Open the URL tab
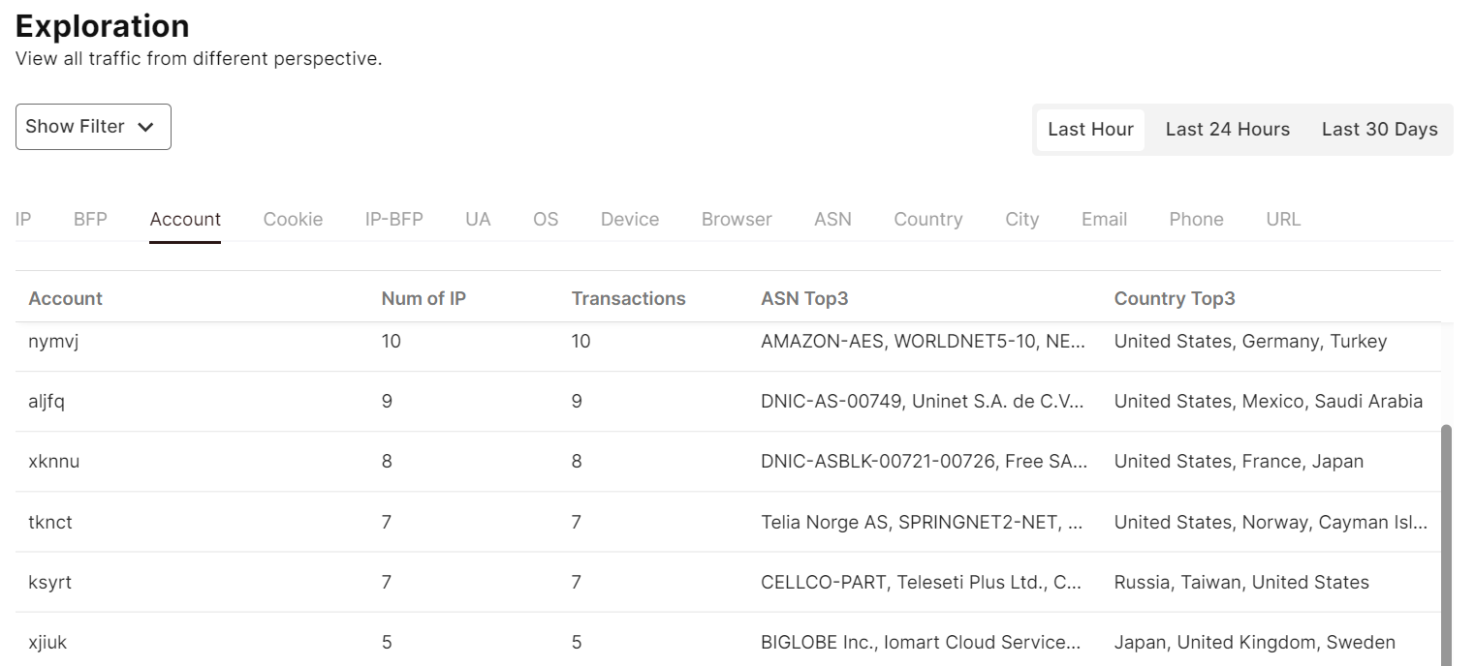1475x666 pixels. 1283,219
